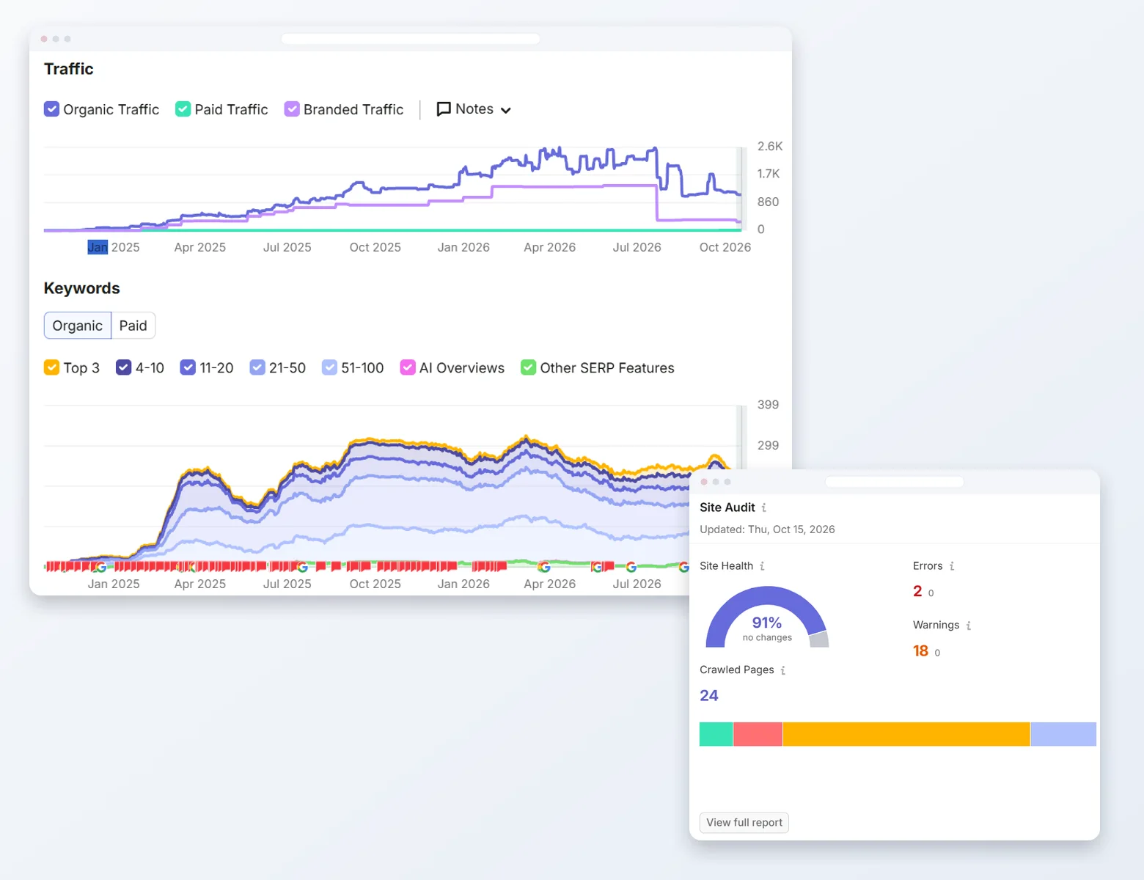The image size is (1144, 880).
Task: Toggle the AI Overviews checkbox
Action: click(x=408, y=367)
